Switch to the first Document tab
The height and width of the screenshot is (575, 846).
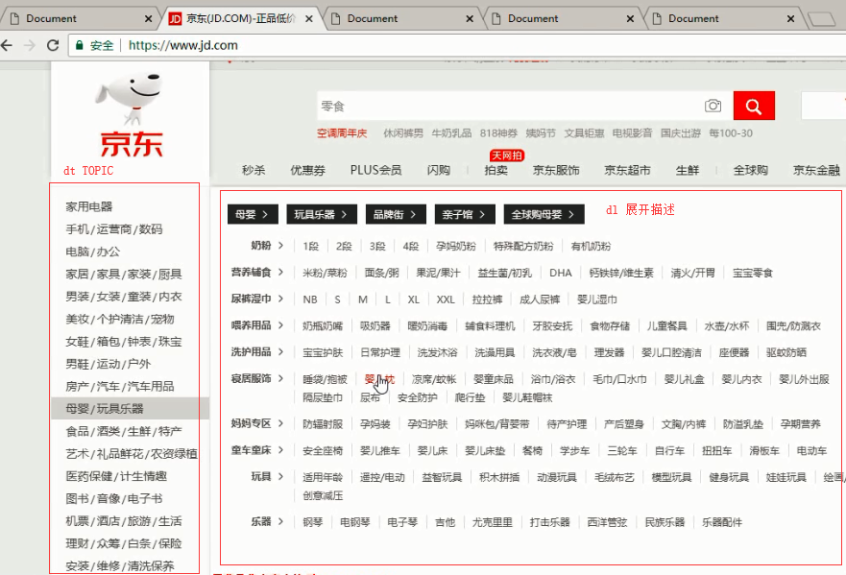81,19
